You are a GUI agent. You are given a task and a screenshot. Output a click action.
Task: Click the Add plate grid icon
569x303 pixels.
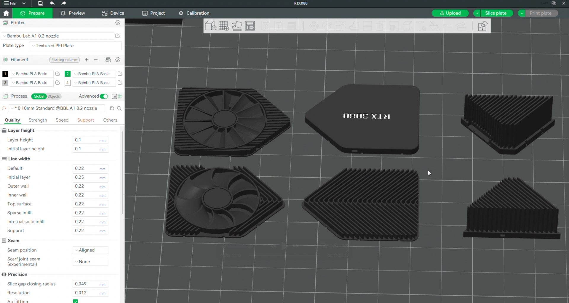point(223,26)
